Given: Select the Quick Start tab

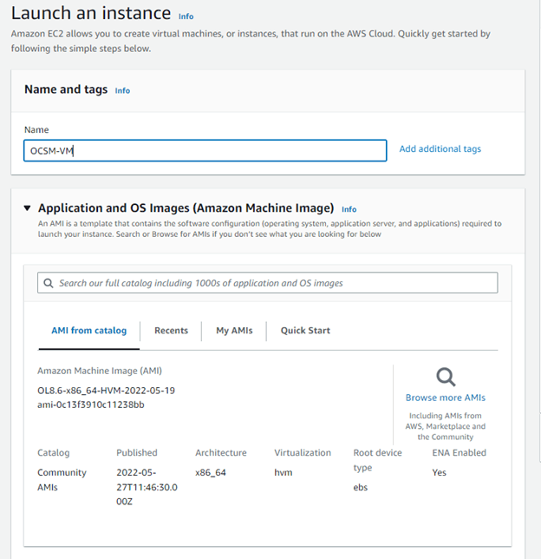Looking at the screenshot, I should (305, 331).
